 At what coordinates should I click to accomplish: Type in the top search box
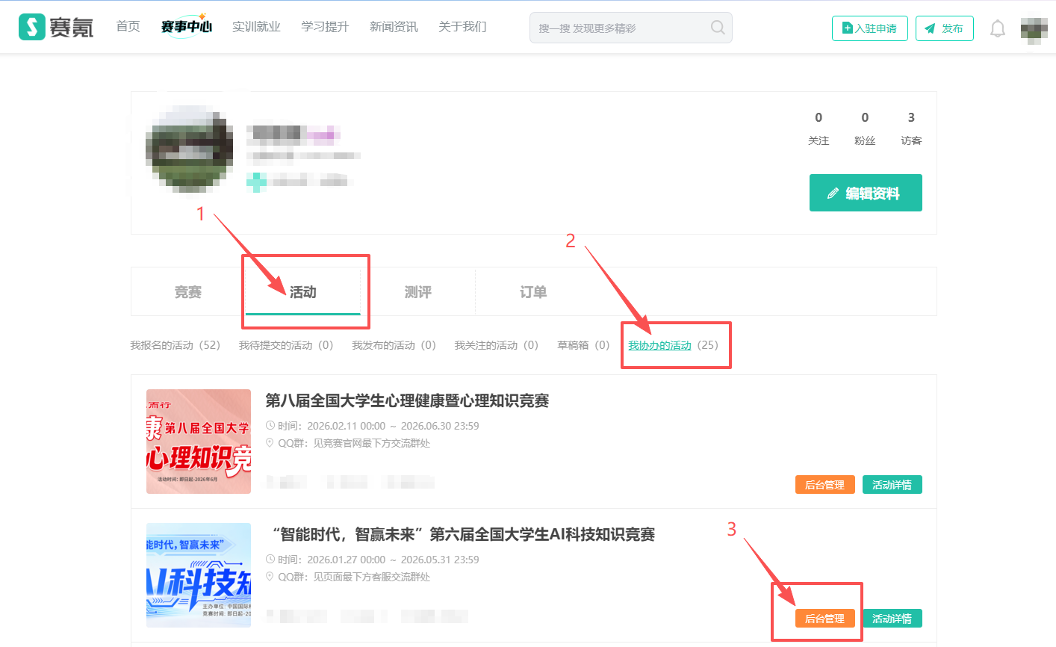pos(620,28)
